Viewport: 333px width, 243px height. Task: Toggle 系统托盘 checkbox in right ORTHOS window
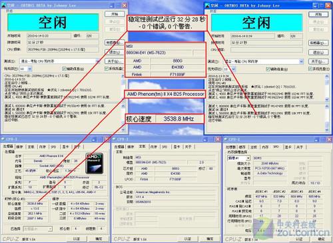[310, 69]
